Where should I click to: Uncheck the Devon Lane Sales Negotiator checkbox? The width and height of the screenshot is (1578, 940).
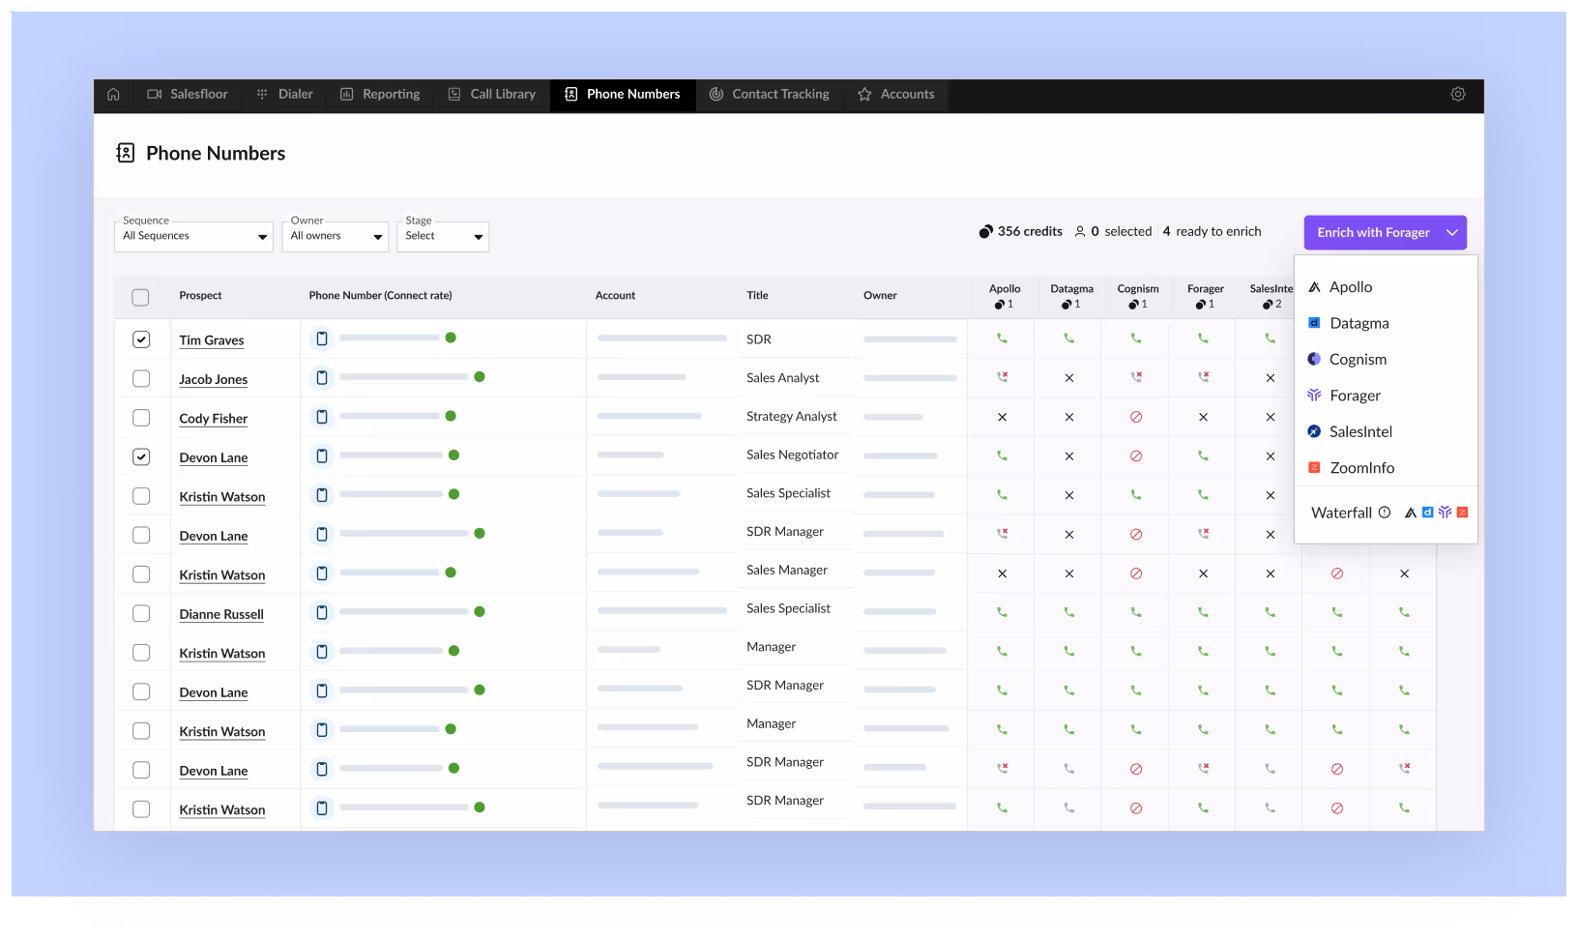(141, 456)
